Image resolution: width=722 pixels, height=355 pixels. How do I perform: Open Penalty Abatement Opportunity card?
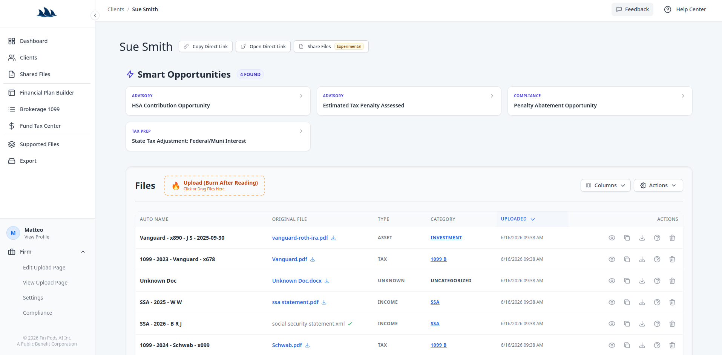coord(600,101)
